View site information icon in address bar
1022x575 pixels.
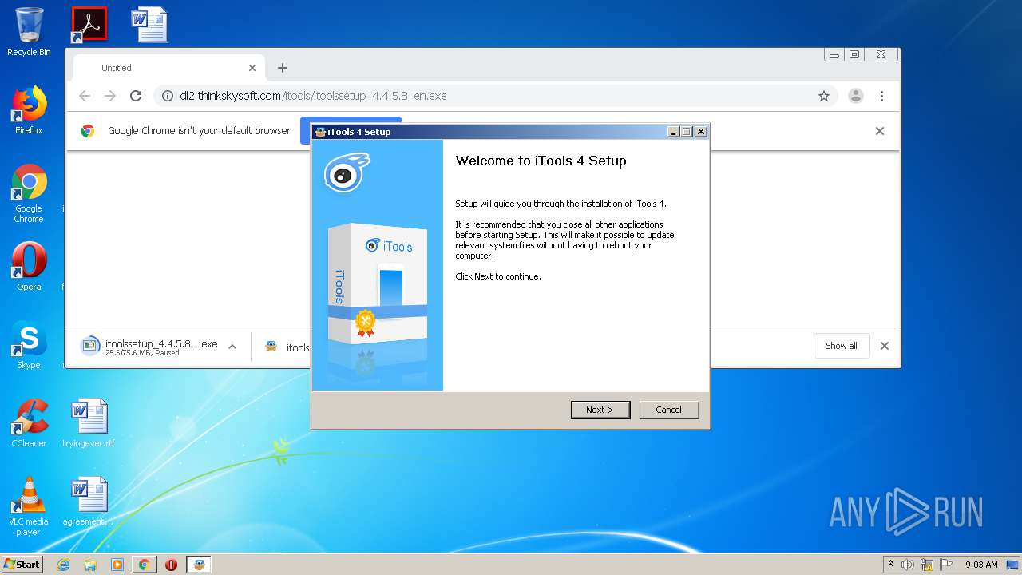(x=168, y=96)
